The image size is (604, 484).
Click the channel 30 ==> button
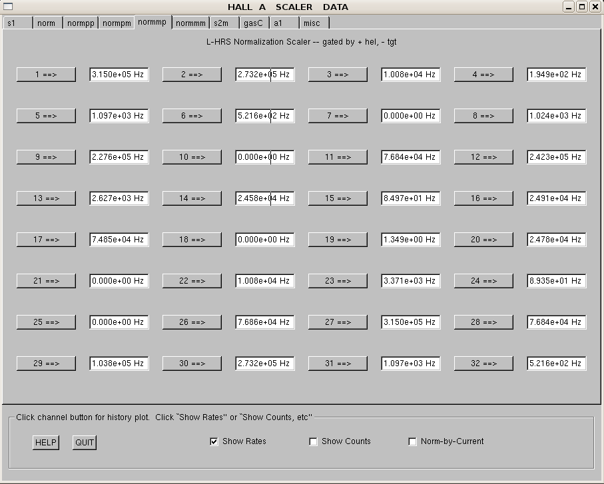(192, 363)
